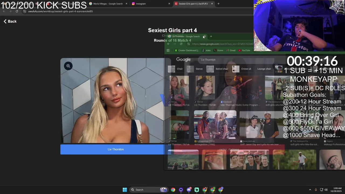The width and height of the screenshot is (345, 194).
Task: Click the magnifier zoom icon on Liv Thornton photo
Action: point(68,66)
